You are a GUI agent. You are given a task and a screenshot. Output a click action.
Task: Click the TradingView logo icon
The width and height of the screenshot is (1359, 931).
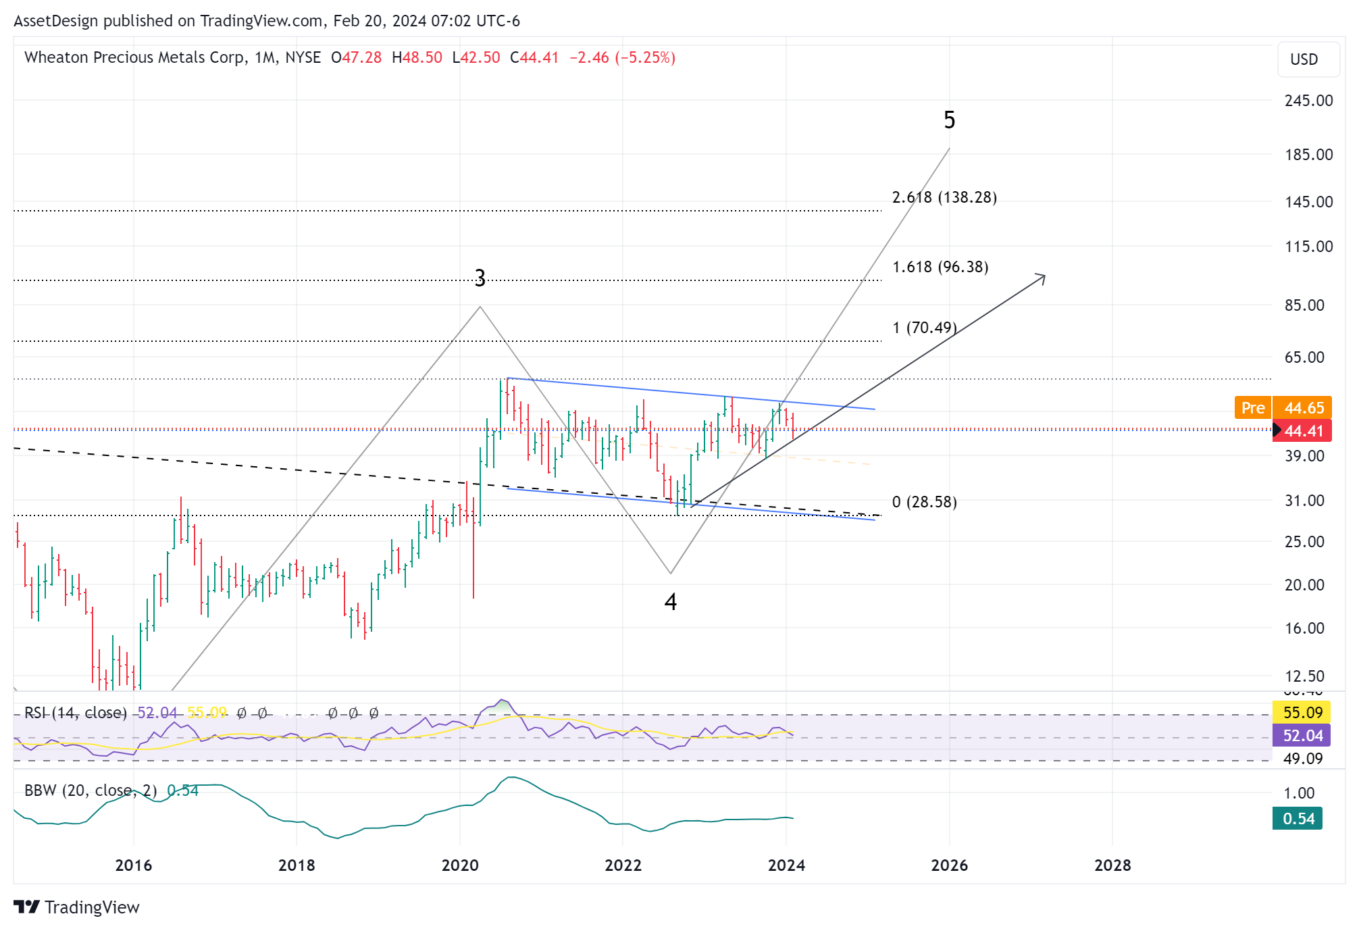click(27, 907)
